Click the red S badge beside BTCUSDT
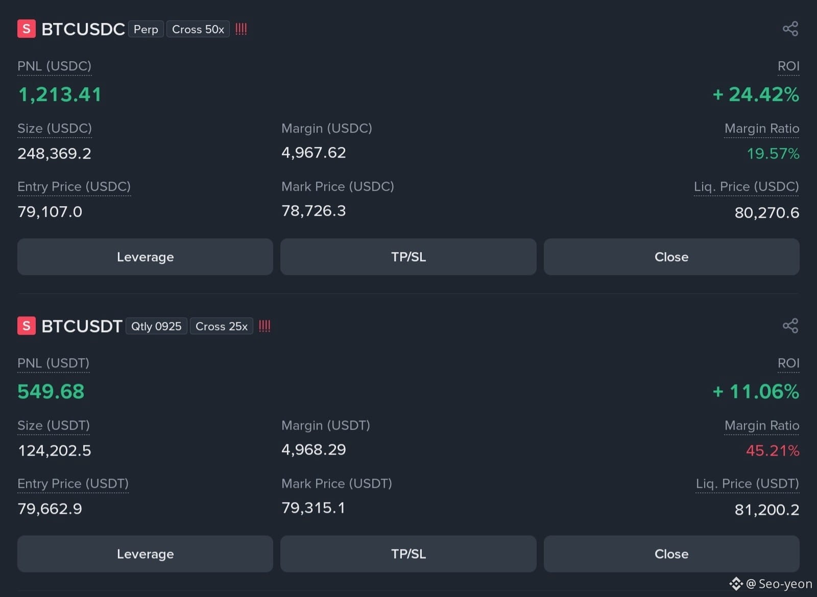Image resolution: width=817 pixels, height=597 pixels. (27, 326)
